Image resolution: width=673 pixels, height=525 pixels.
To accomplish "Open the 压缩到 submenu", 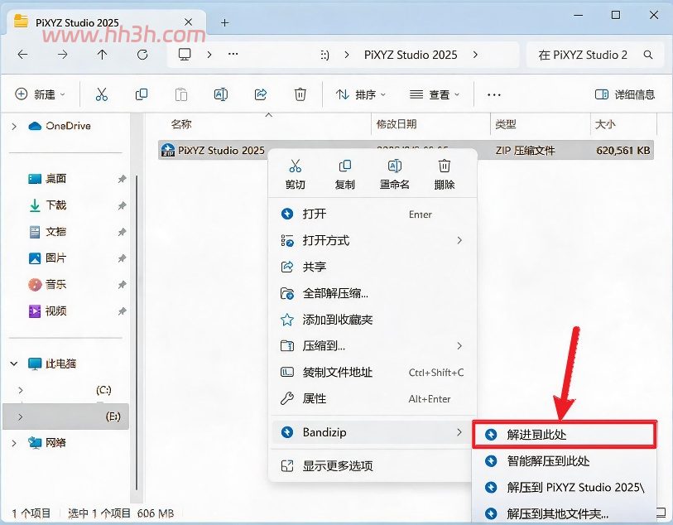I will point(373,345).
